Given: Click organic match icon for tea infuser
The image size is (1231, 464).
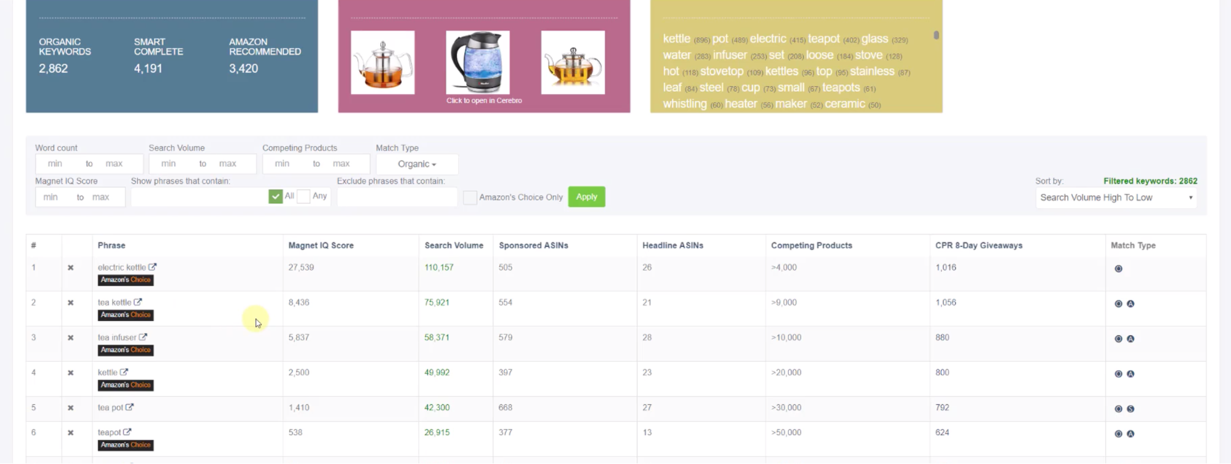Looking at the screenshot, I should tap(1118, 339).
